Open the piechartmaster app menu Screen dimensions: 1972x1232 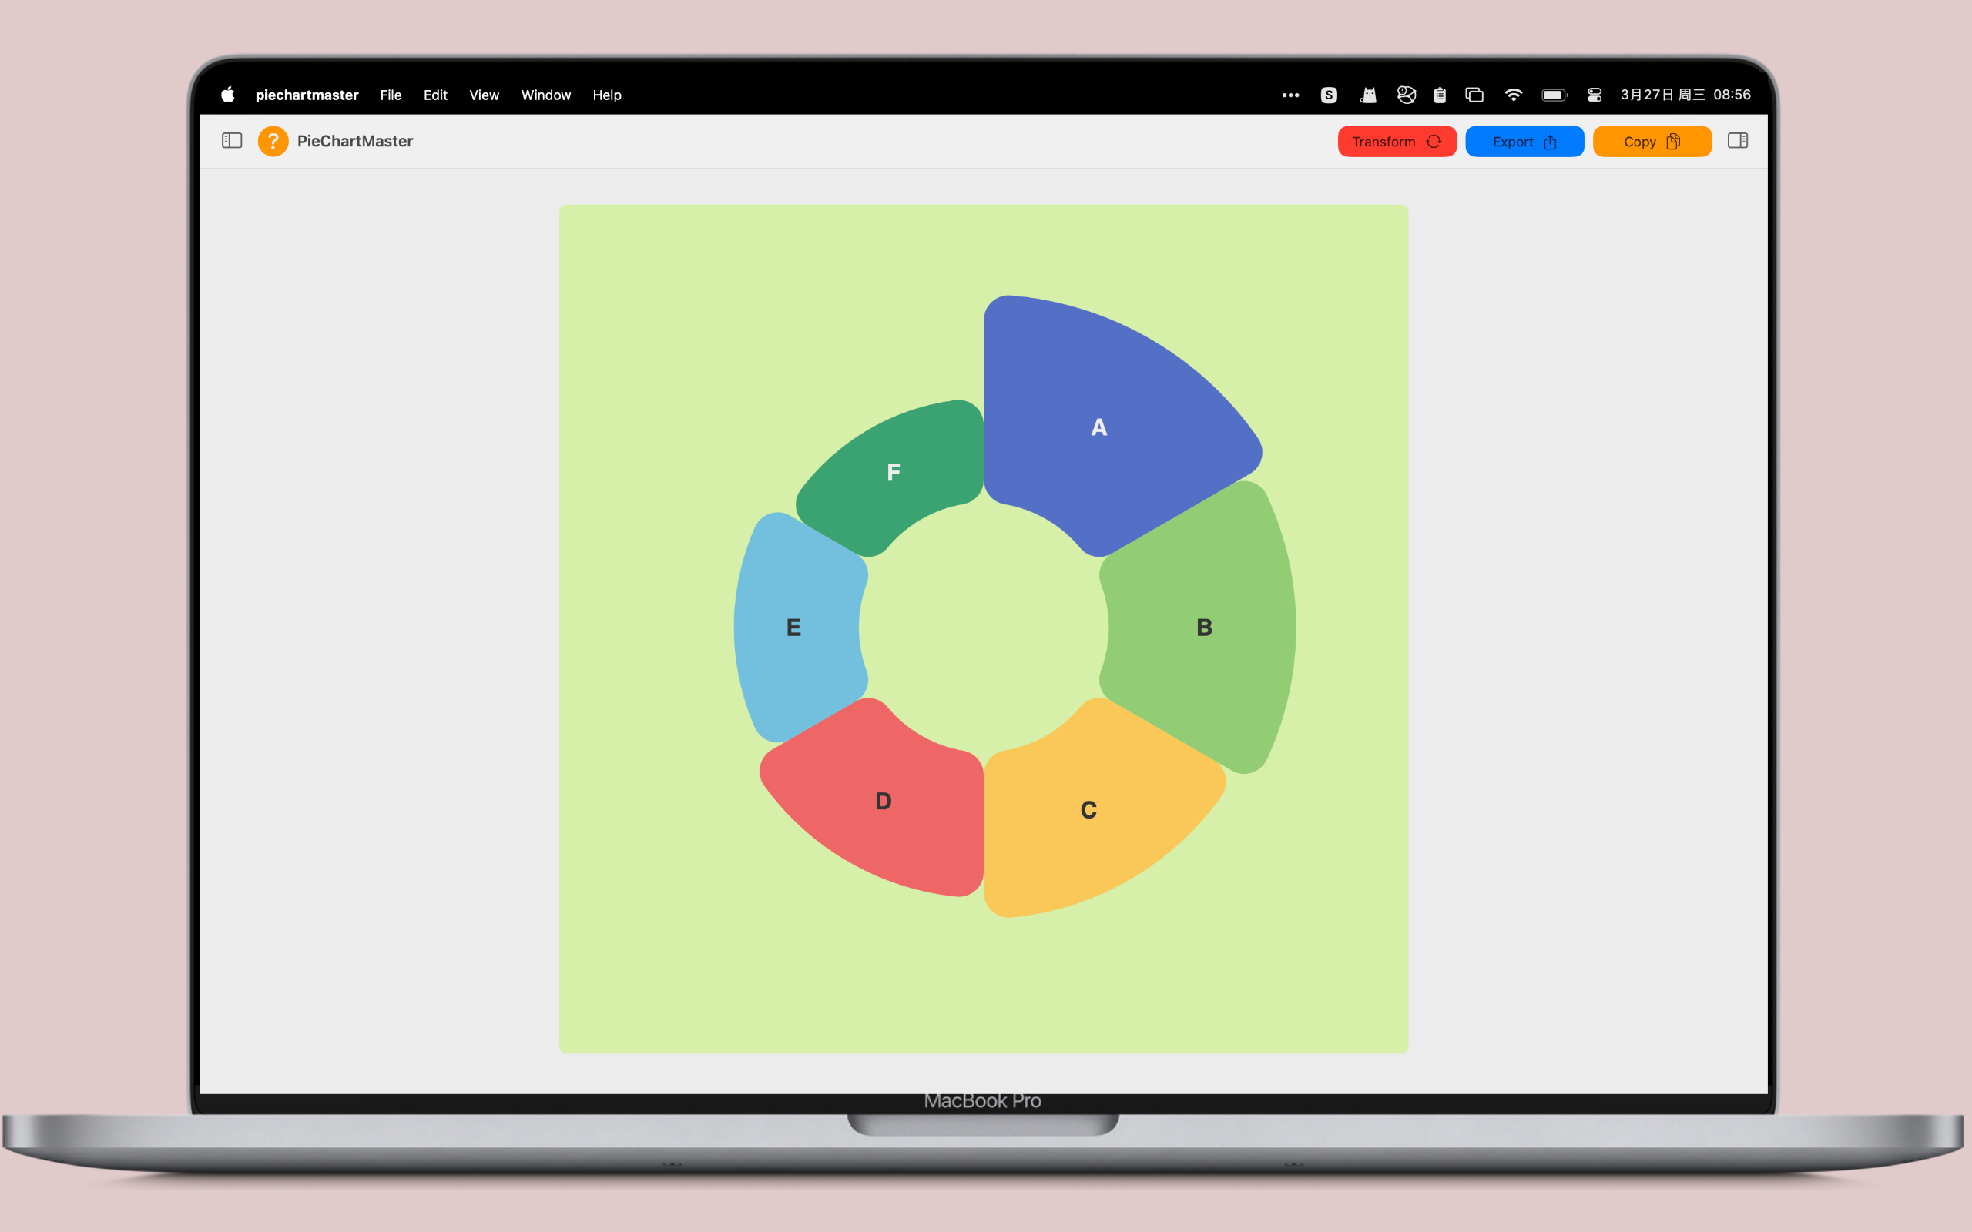tap(307, 95)
